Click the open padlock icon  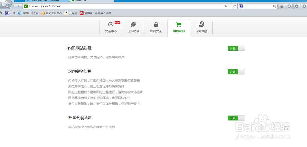156,24
